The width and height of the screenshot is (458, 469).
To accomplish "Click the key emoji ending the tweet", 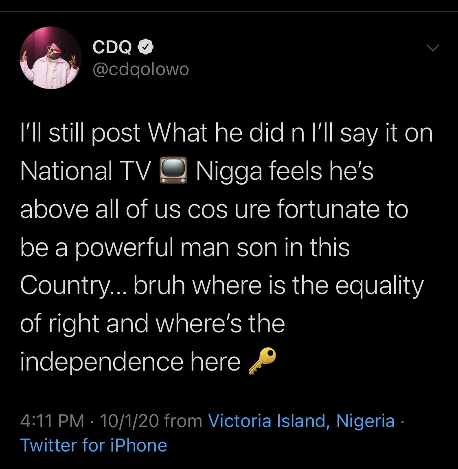I will point(262,361).
